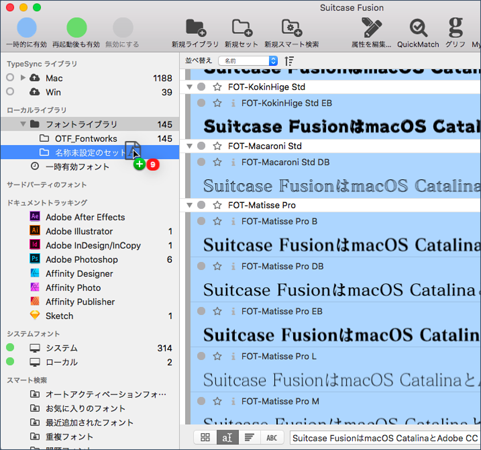Click the green permanent activate button

coord(76,28)
